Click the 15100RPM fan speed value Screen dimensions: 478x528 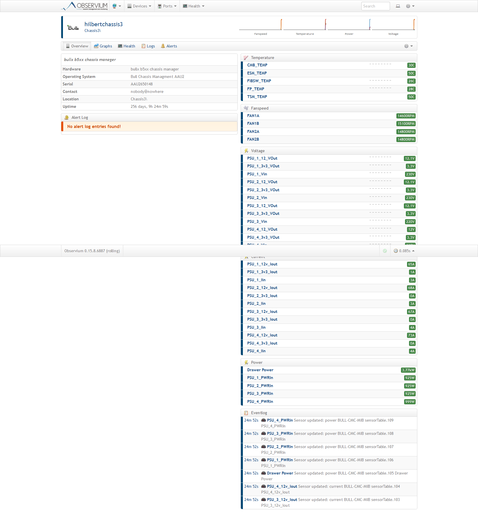point(406,124)
